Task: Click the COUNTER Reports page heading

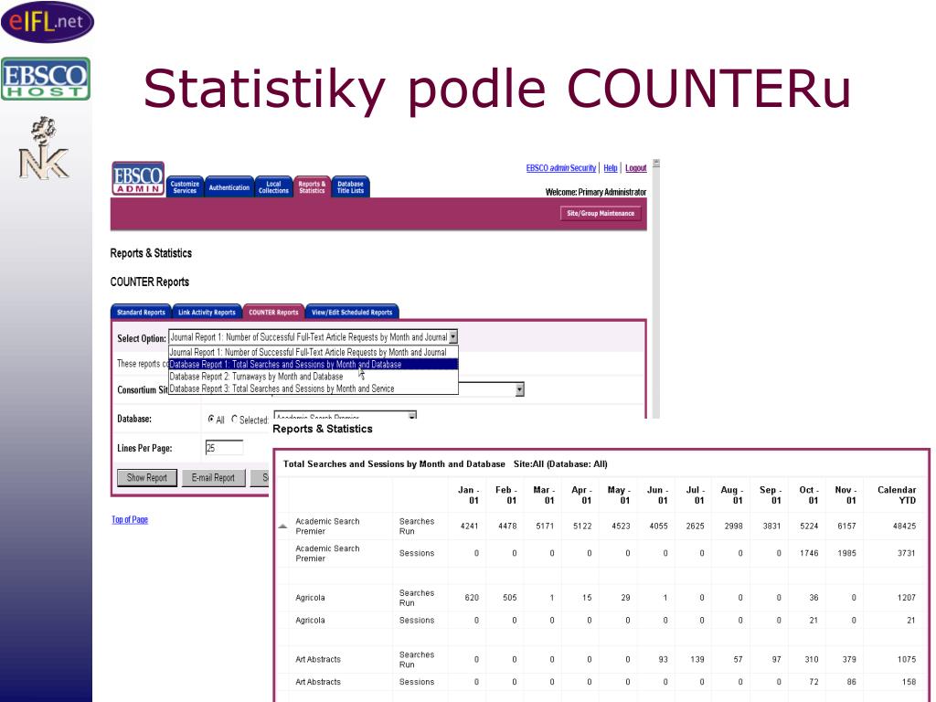Action: coord(150,282)
